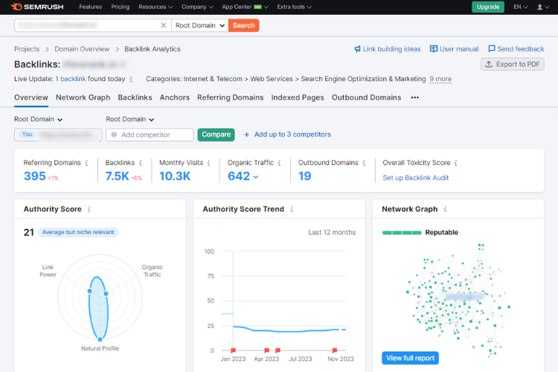Show Backlinks metric info tooltip
This screenshot has height=372, width=558.
click(141, 163)
